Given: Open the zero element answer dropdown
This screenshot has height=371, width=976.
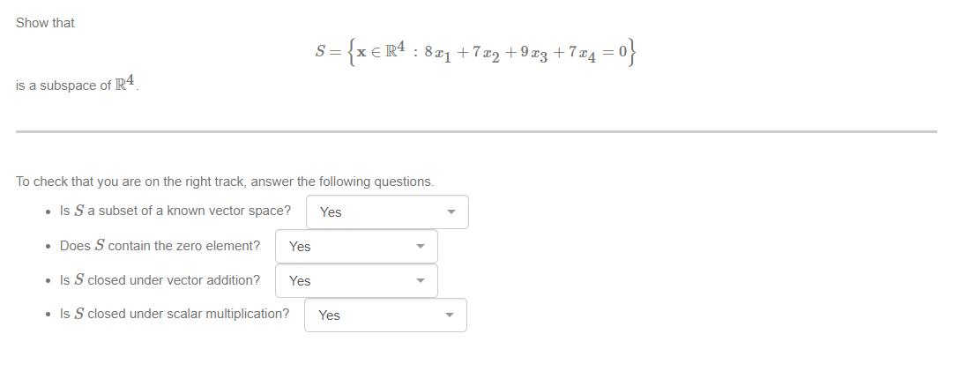Looking at the screenshot, I should 356,247.
